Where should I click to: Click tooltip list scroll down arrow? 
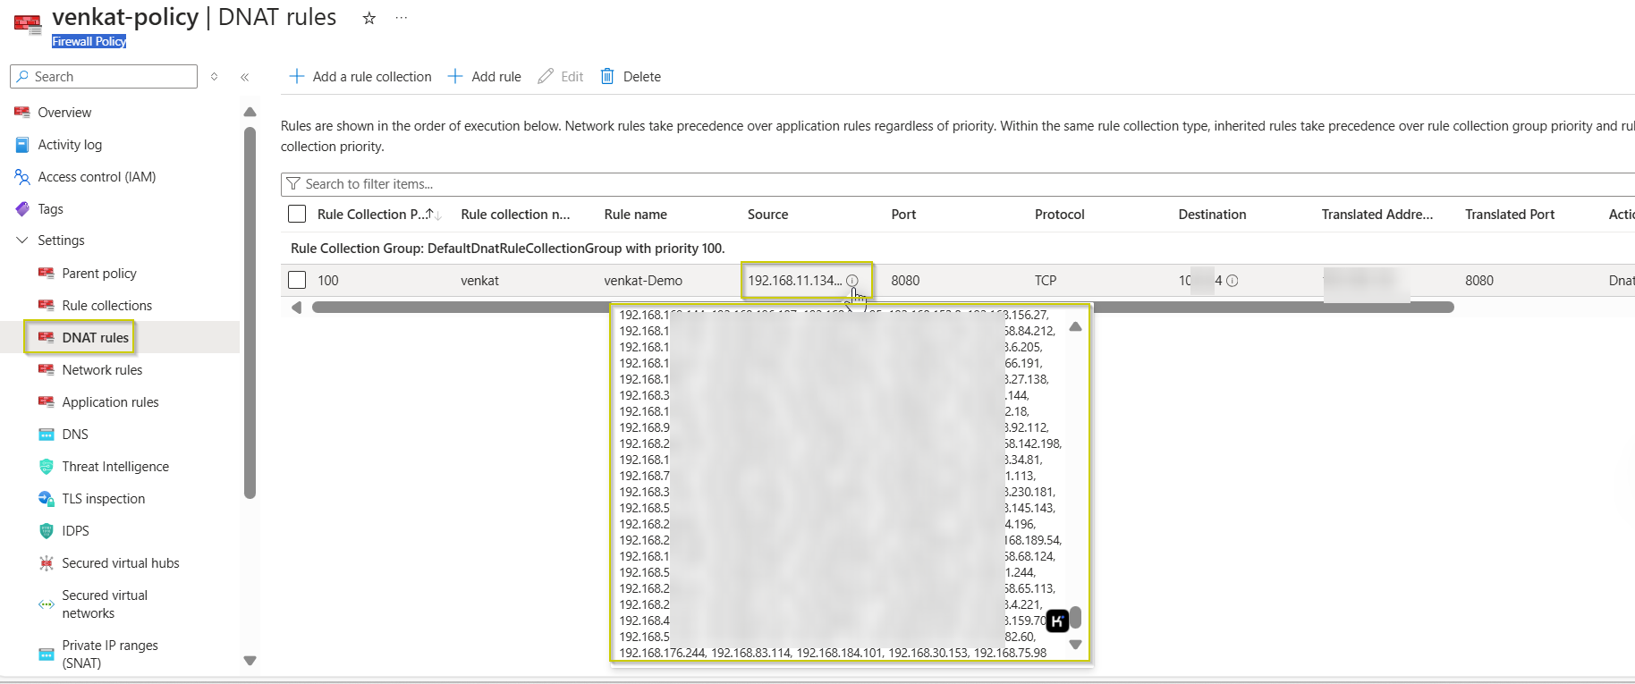click(1075, 644)
